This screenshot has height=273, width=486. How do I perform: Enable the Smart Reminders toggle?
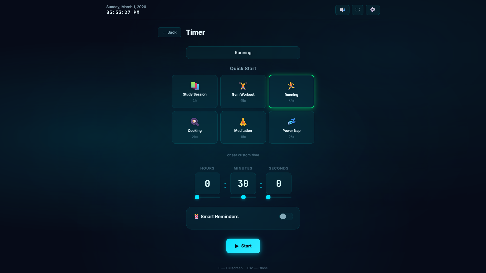pos(286,217)
